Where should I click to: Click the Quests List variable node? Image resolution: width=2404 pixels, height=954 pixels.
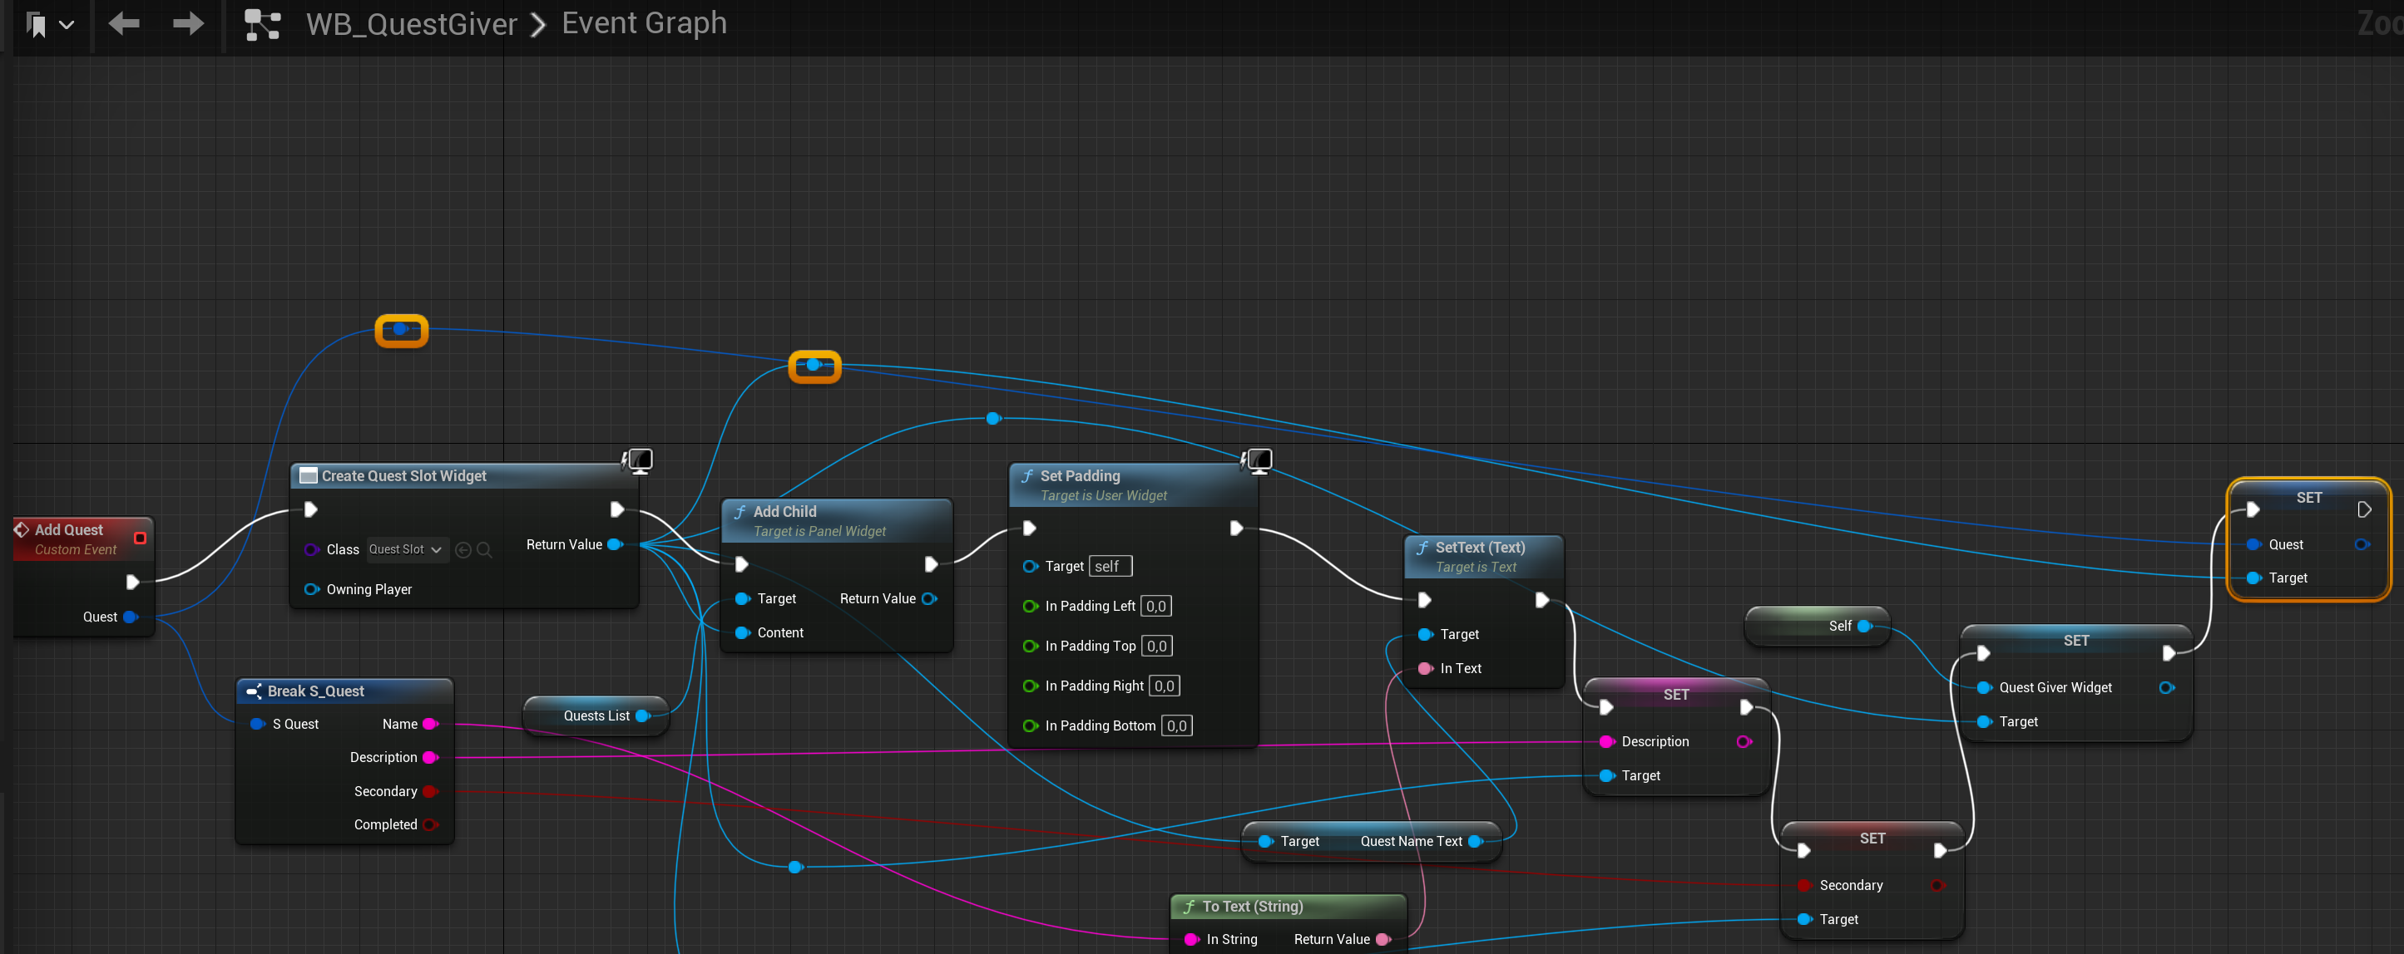click(x=596, y=716)
